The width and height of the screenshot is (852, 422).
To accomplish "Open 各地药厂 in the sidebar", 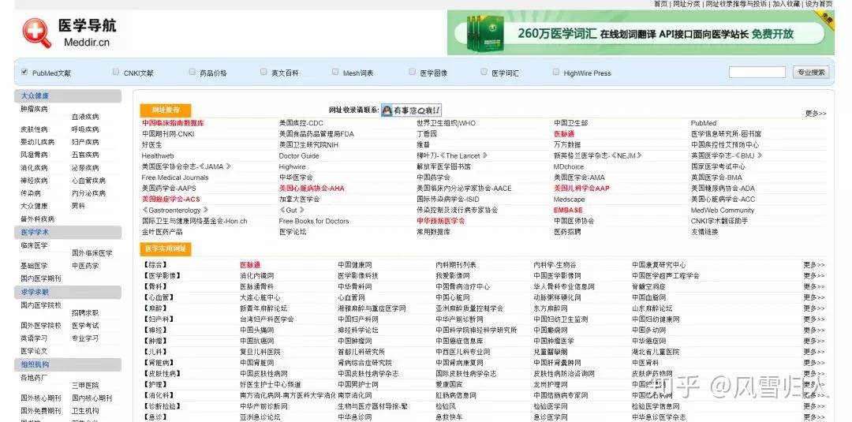I will [x=34, y=378].
